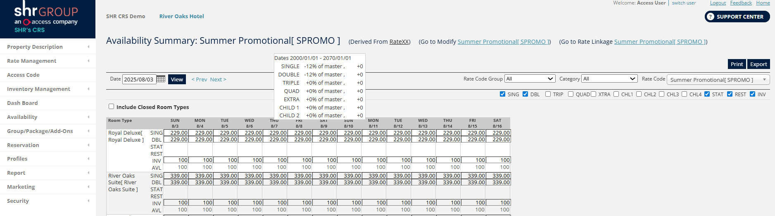Click the SAT 8/16 column header
The height and width of the screenshot is (216, 775).
coord(497,123)
